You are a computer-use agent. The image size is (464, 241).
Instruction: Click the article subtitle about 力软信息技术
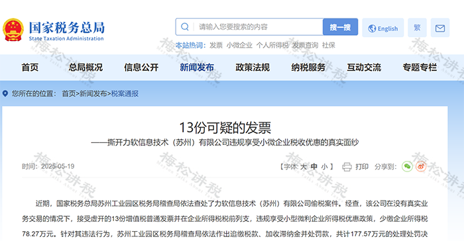[x=225, y=142]
